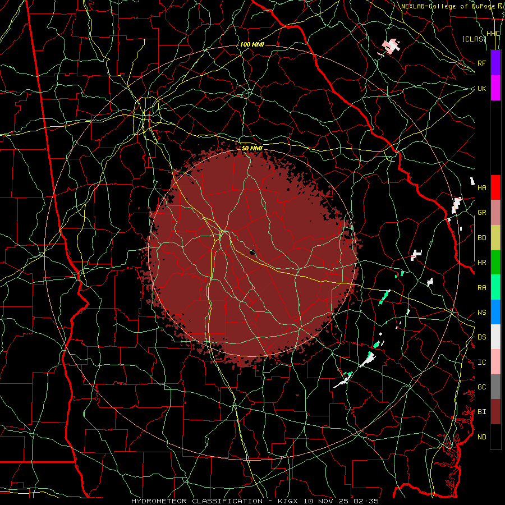Select the GC gray legend swatch
The width and height of the screenshot is (505, 505).
pyautogui.click(x=495, y=387)
